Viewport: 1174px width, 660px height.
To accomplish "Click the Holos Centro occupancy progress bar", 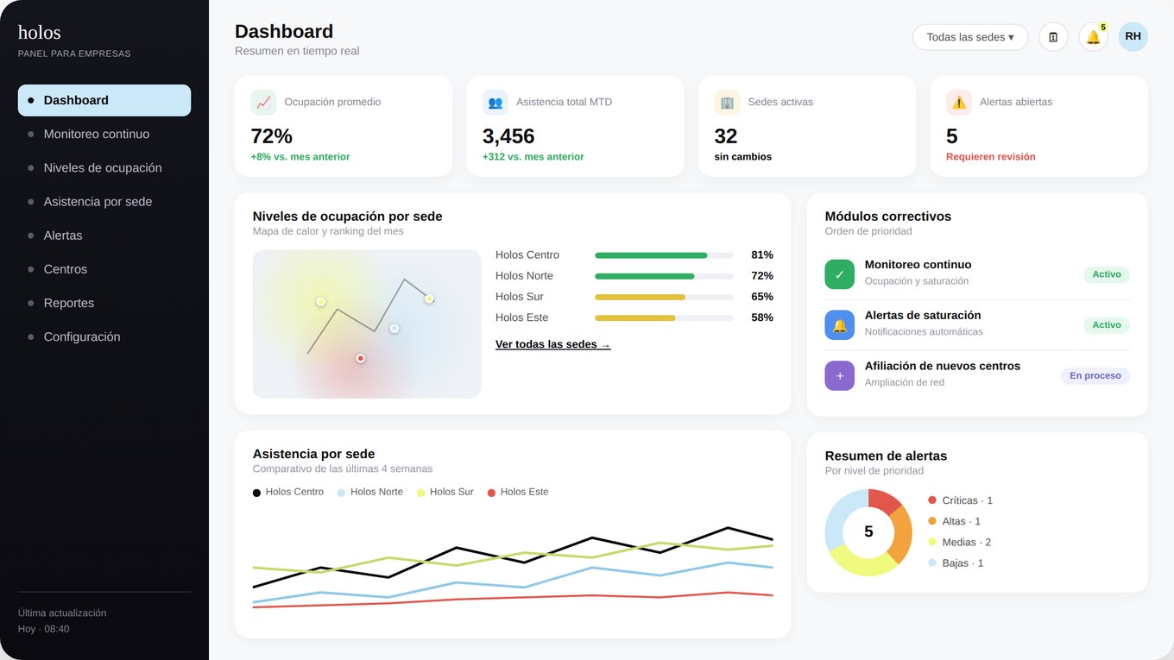I will click(664, 255).
